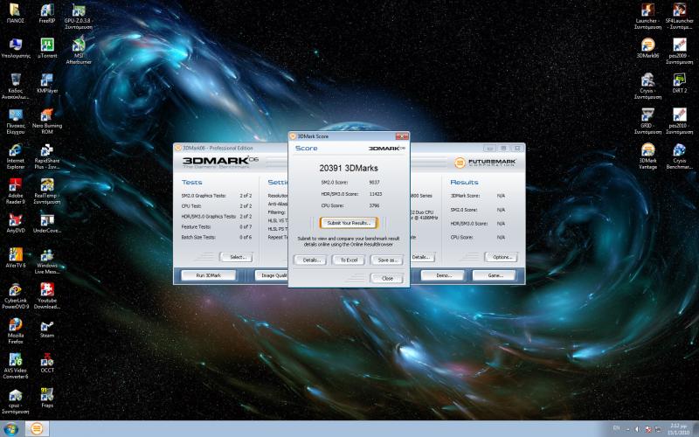
Task: Open the cpuz desktop shortcut
Action: tap(16, 401)
